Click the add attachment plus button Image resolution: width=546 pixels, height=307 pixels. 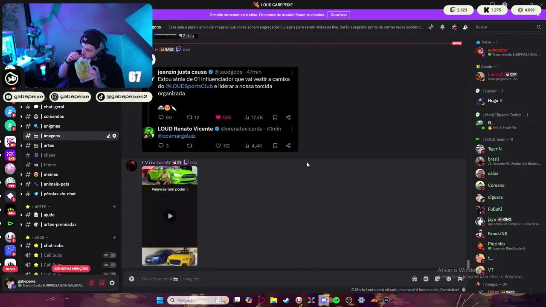[x=132, y=279]
